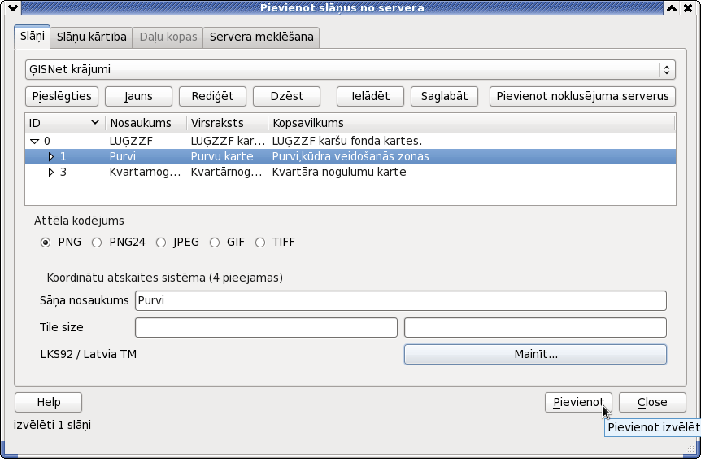
Task: Sort by the ID column header
Action: coord(65,123)
